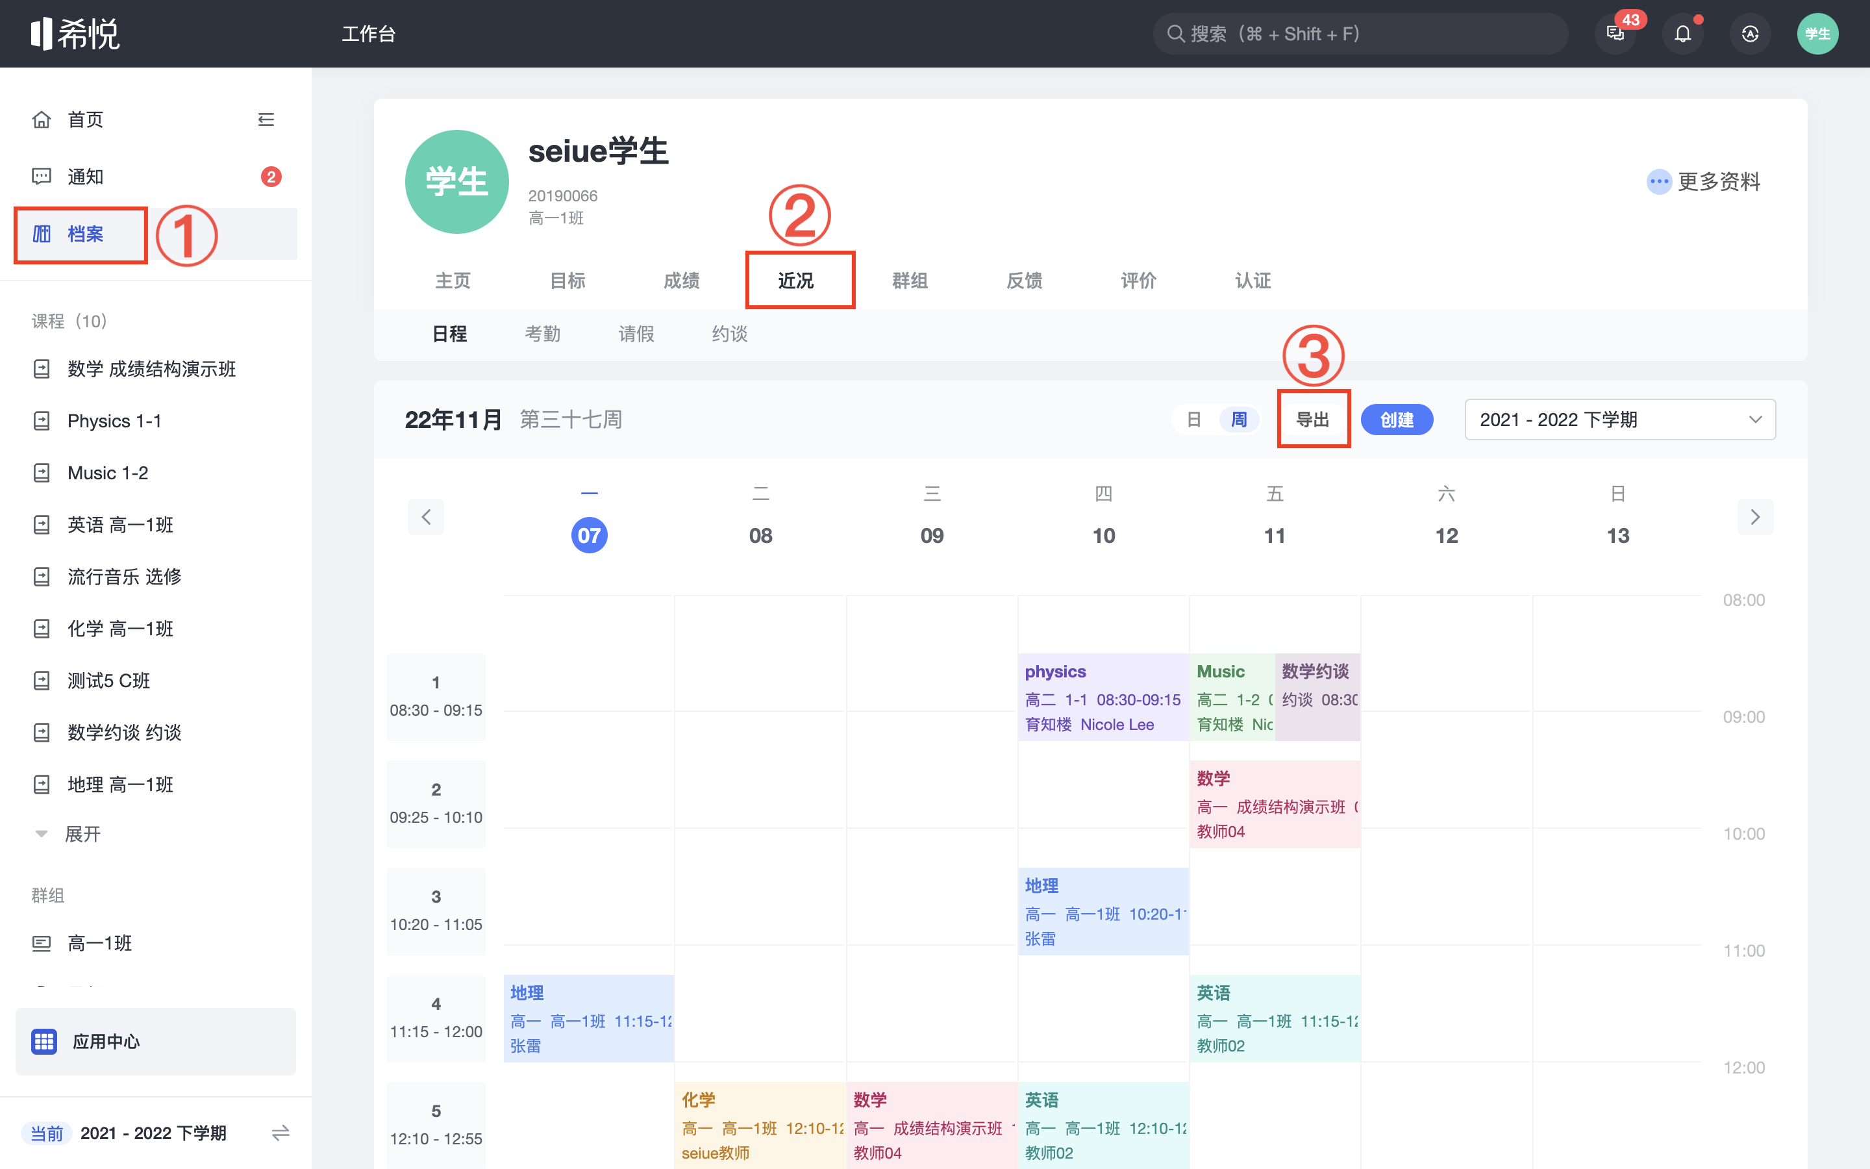Select date 07 in the week header
Viewport: 1870px width, 1169px height.
point(589,535)
